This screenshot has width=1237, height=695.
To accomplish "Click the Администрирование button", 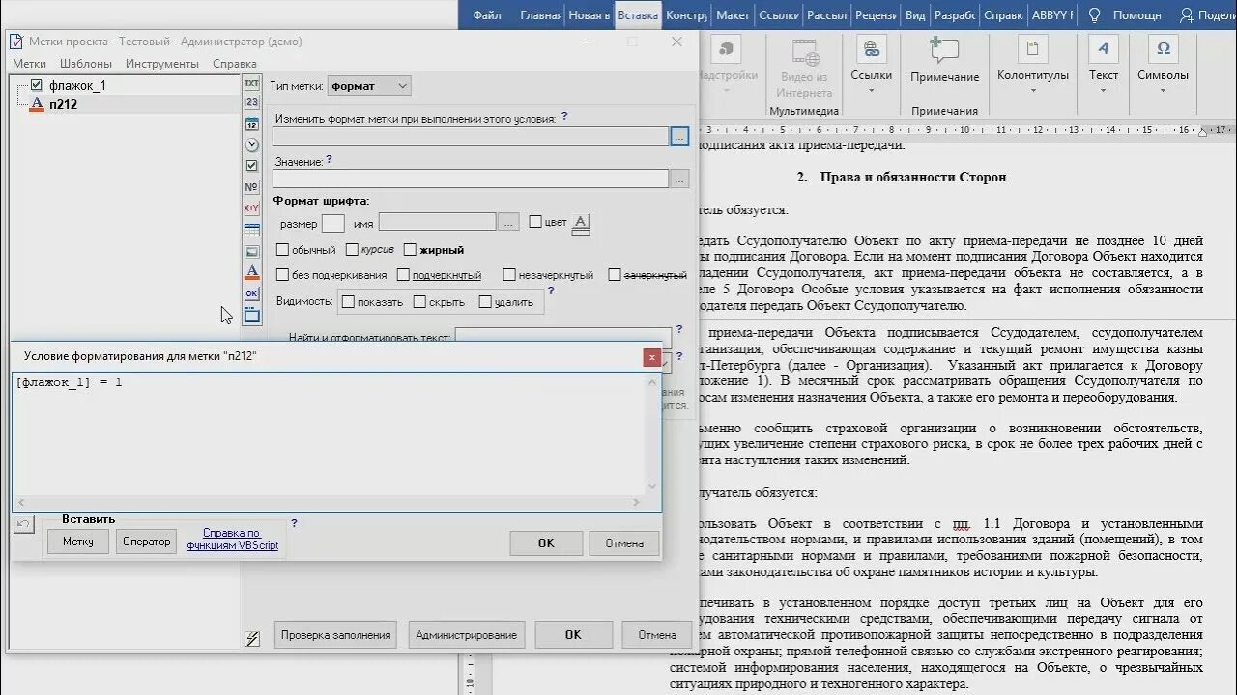I will (x=466, y=635).
